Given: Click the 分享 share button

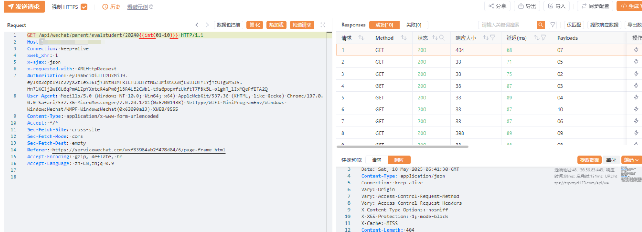Looking at the screenshot, I should pos(497,6).
